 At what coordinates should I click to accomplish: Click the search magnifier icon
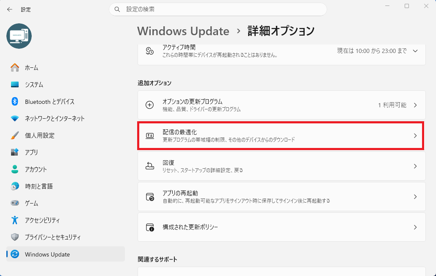pos(117,9)
